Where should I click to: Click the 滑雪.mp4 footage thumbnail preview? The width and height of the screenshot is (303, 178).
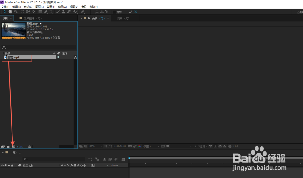click(x=14, y=31)
